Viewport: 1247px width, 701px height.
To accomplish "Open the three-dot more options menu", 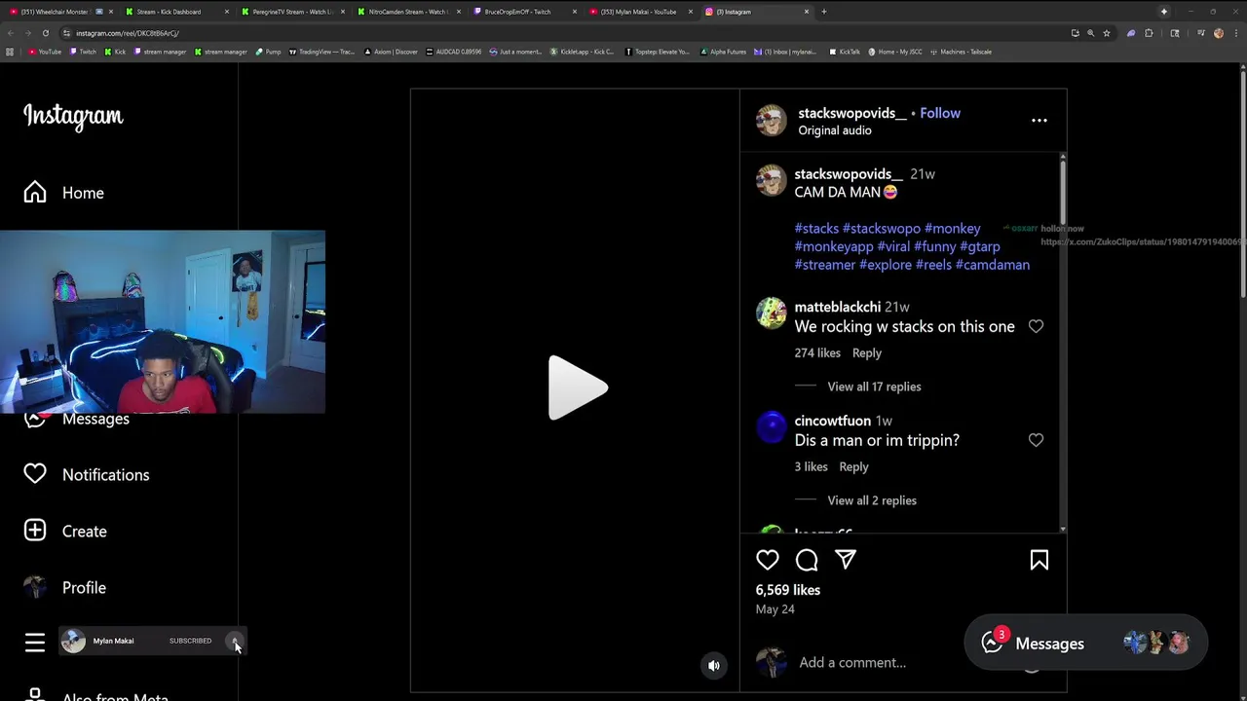I will click(x=1039, y=121).
